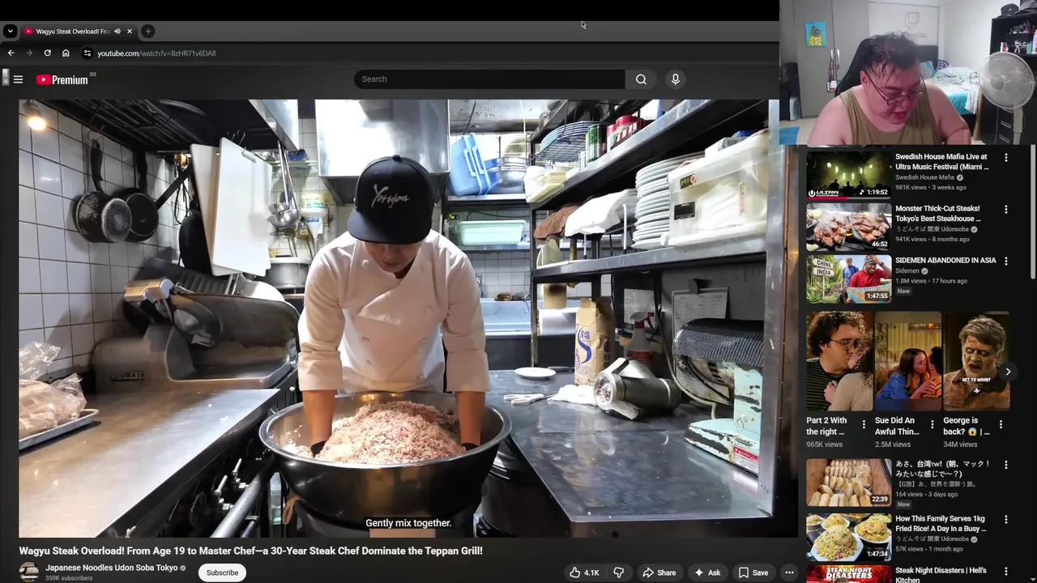Screen dimensions: 1037x583
Task: Open Swedish House Mafia channel name
Action: coord(924,177)
